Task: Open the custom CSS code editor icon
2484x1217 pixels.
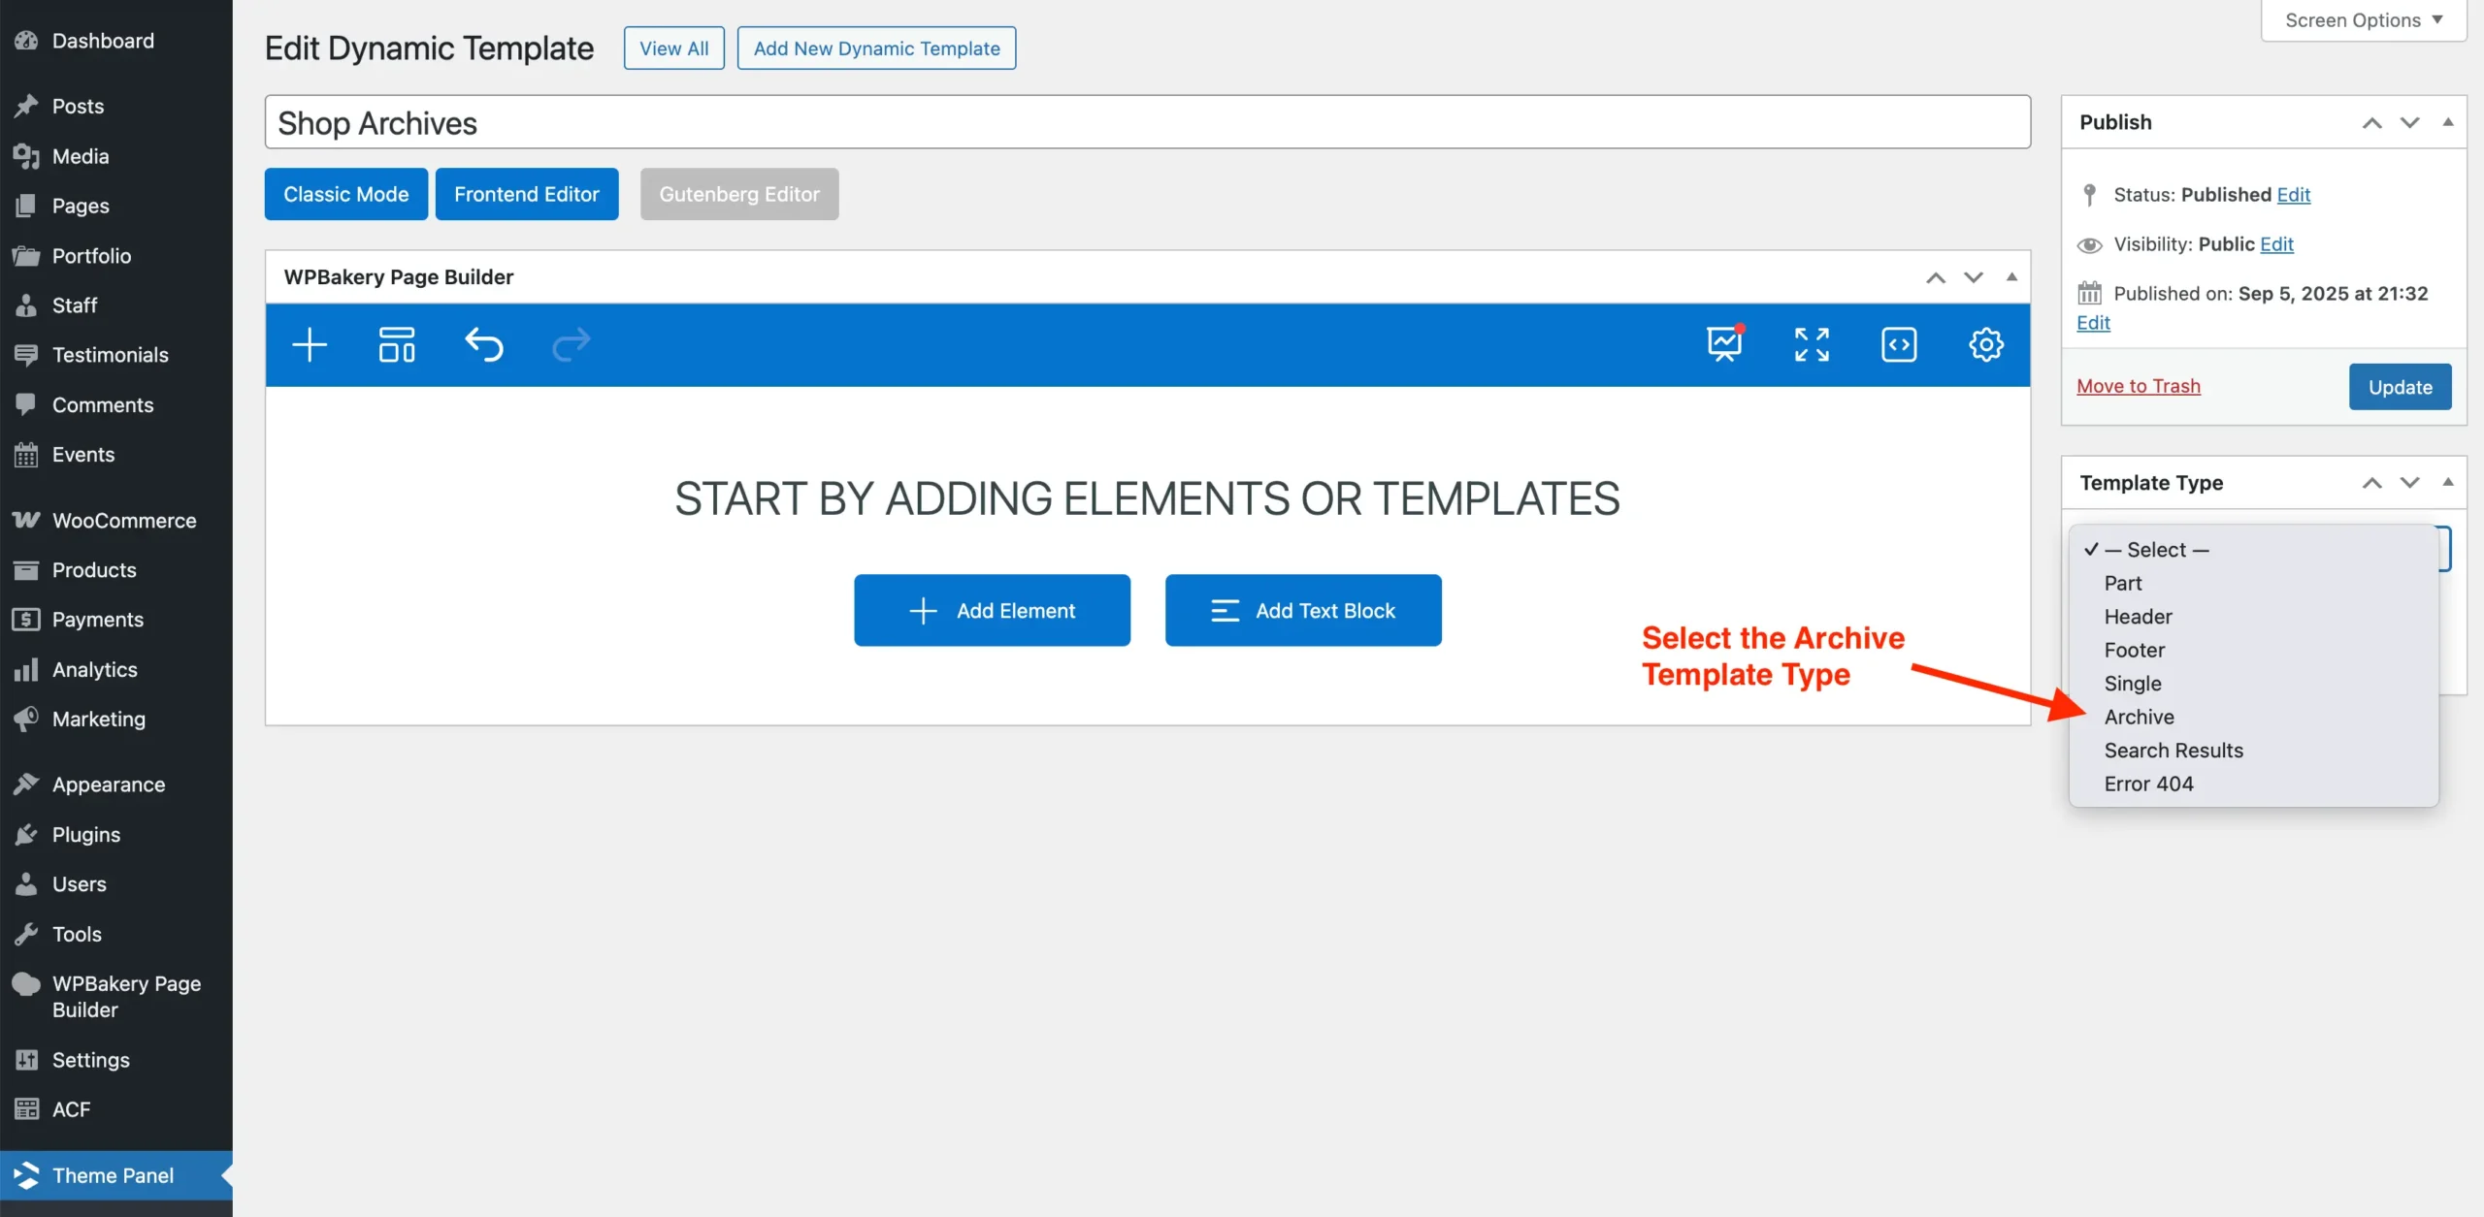Action: point(1899,344)
